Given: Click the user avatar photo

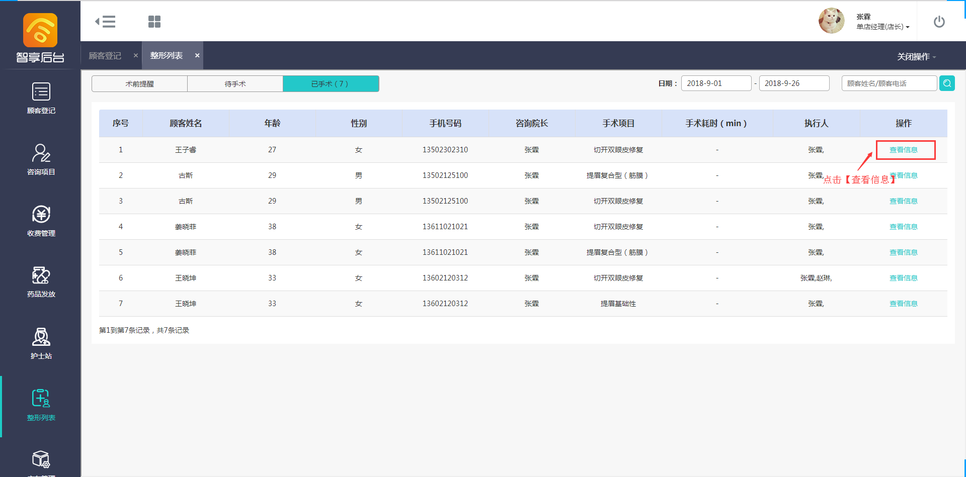Looking at the screenshot, I should (832, 21).
